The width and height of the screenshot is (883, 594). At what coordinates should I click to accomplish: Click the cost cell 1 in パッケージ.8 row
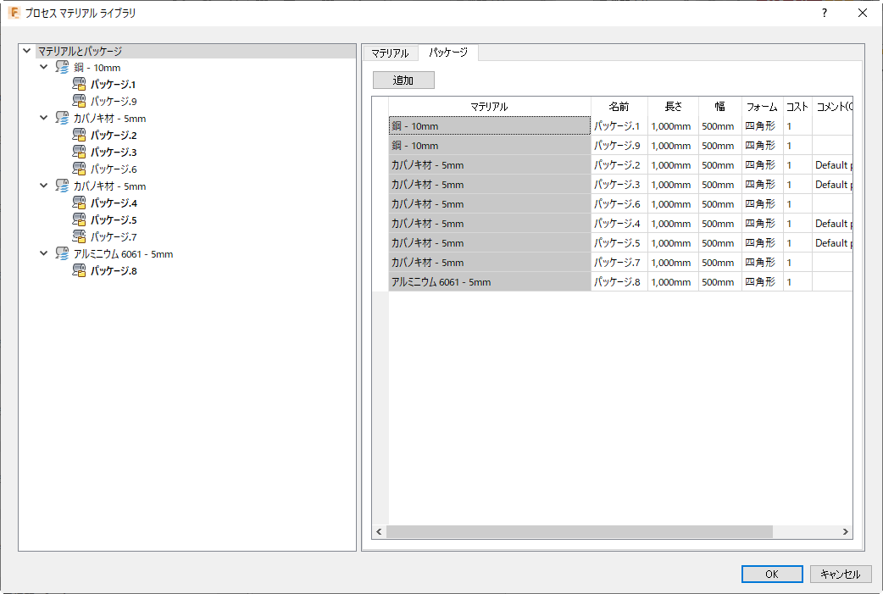pos(797,282)
